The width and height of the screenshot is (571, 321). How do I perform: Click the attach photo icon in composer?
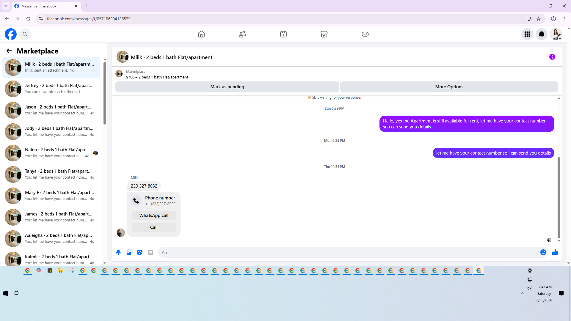coord(129,252)
